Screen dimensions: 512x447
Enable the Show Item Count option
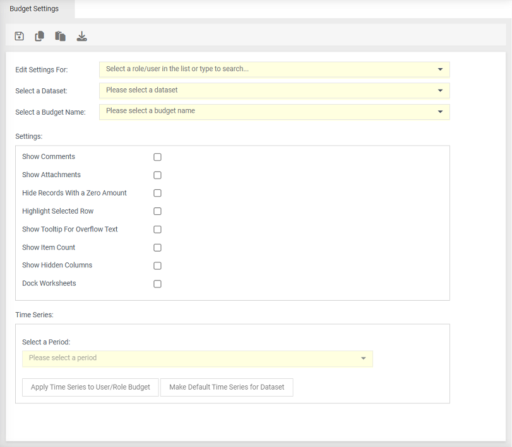pyautogui.click(x=157, y=247)
